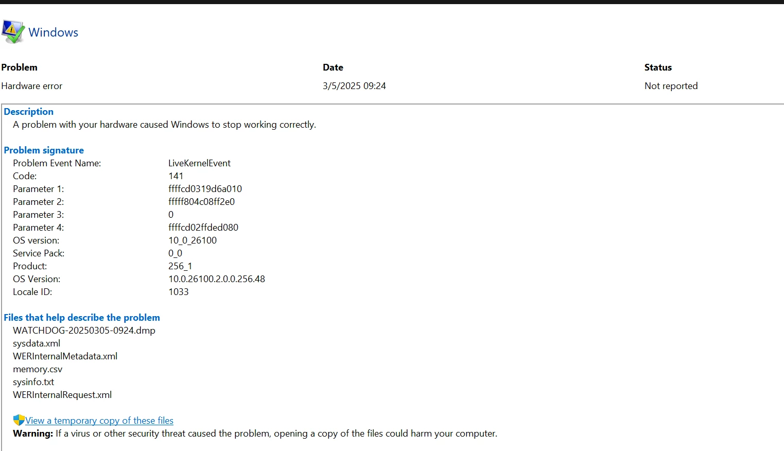Select the Service Pack value 0_0
Image resolution: width=784 pixels, height=451 pixels.
176,253
